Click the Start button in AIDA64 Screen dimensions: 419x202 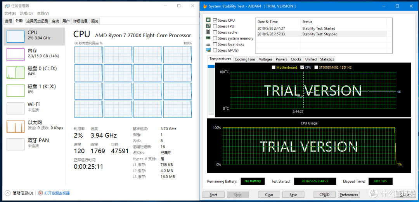point(213,195)
